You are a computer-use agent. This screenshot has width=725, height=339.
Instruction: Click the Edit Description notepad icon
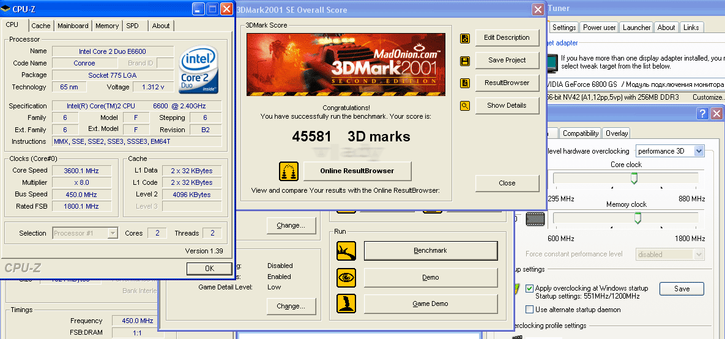[x=465, y=38]
